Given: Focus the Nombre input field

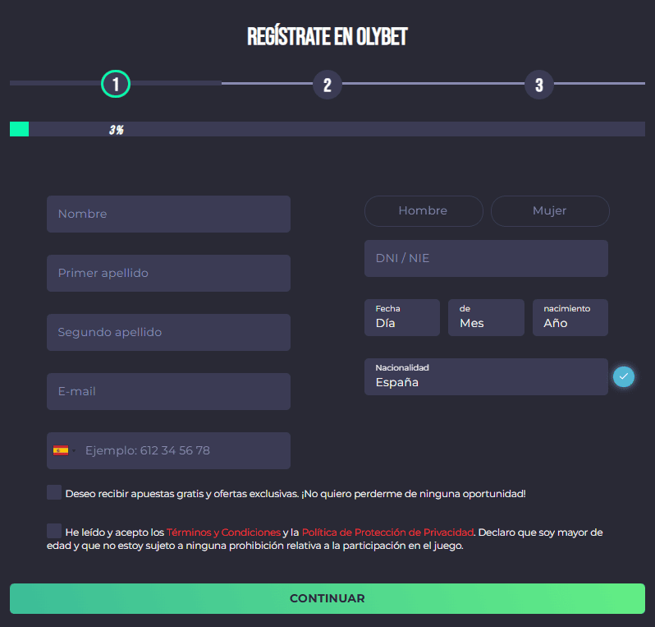Looking at the screenshot, I should (x=168, y=214).
